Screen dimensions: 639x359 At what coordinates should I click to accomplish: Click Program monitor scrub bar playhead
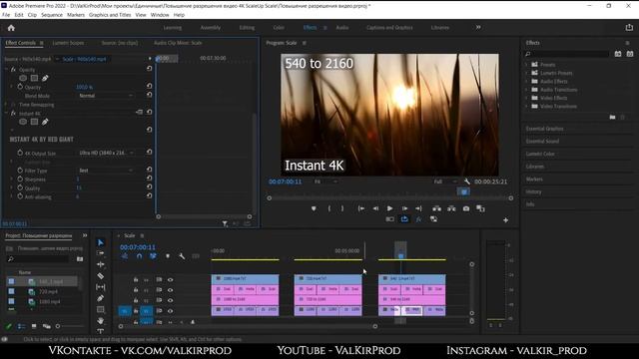(x=463, y=191)
